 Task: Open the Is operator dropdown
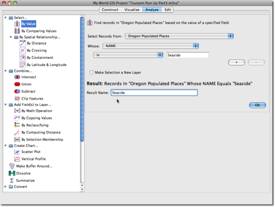click(128, 55)
